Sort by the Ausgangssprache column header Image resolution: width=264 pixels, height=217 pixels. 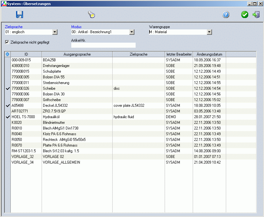click(77, 54)
